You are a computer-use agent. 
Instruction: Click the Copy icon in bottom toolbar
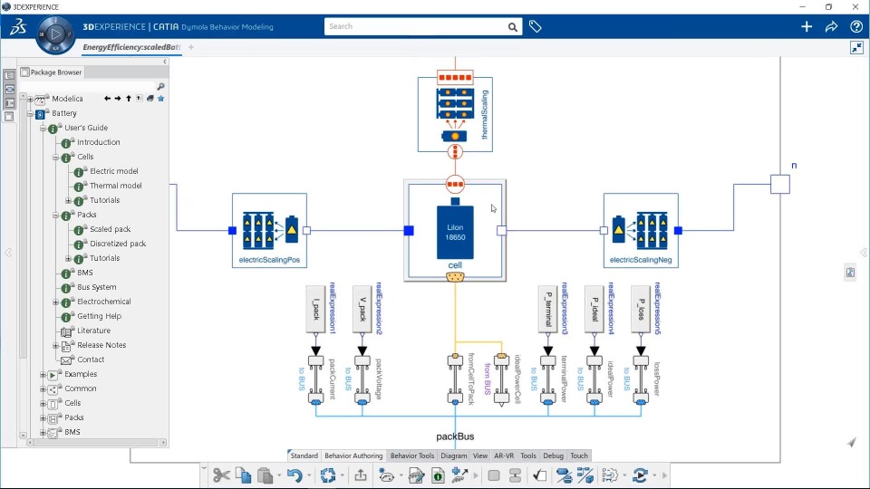(243, 475)
